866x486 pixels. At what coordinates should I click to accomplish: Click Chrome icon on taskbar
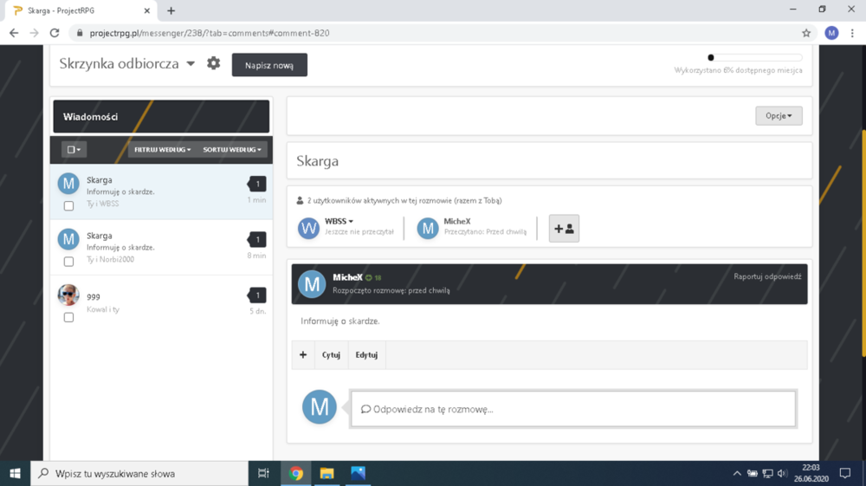pyautogui.click(x=296, y=473)
